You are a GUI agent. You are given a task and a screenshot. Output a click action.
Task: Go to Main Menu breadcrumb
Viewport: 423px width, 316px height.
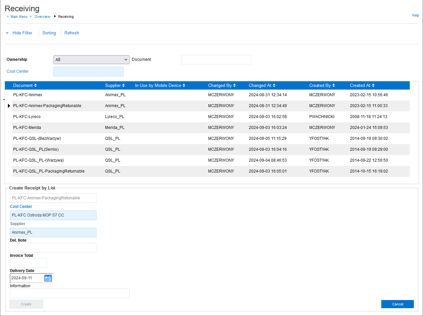19,17
